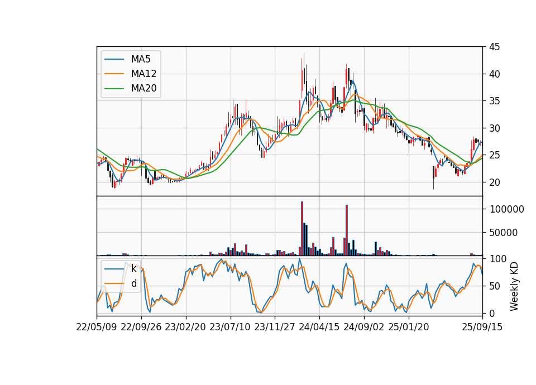Click the KD axis value 50

tap(495, 286)
